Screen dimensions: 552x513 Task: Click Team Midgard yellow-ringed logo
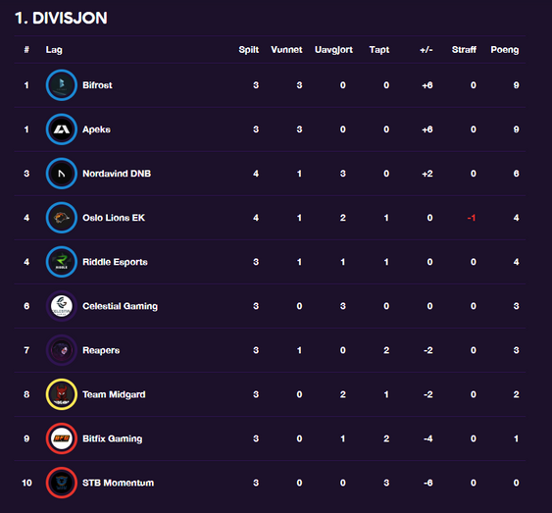tap(61, 394)
